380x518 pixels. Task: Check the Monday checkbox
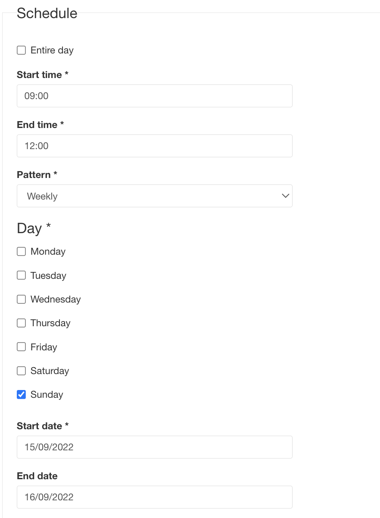tap(21, 252)
